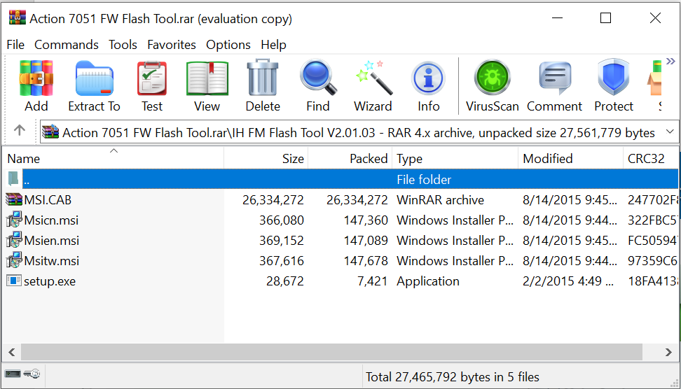Click the Delete trash can icon

tap(263, 86)
